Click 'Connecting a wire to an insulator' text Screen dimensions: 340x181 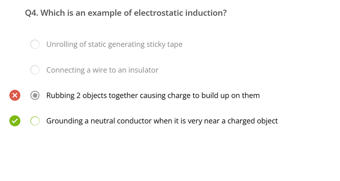click(102, 70)
